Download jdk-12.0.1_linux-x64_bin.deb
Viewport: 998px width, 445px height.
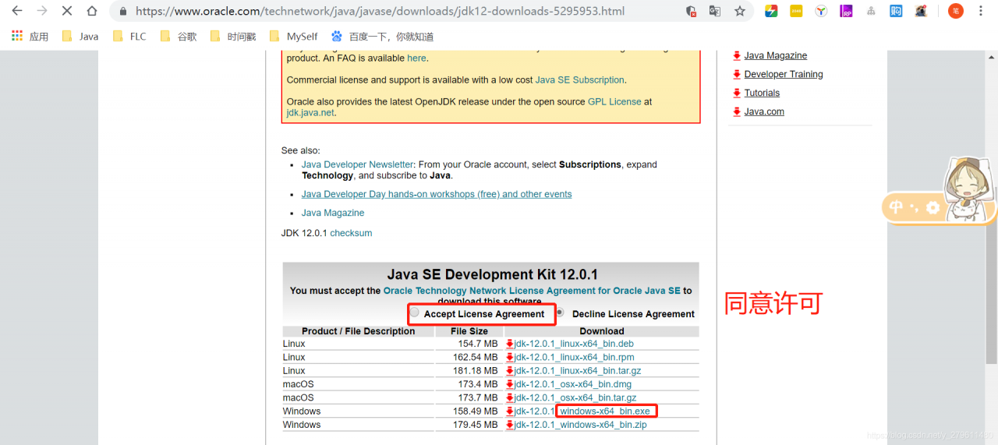pyautogui.click(x=574, y=344)
